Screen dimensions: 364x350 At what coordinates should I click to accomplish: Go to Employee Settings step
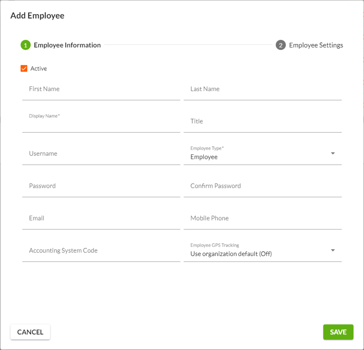pos(316,45)
